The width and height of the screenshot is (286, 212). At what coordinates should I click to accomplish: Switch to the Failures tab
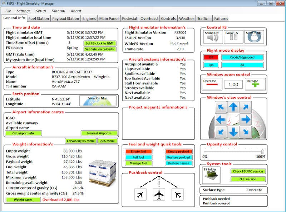221,19
